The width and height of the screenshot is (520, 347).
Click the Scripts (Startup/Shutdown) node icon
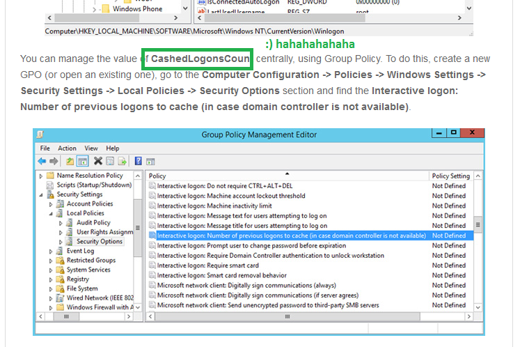pyautogui.click(x=50, y=185)
